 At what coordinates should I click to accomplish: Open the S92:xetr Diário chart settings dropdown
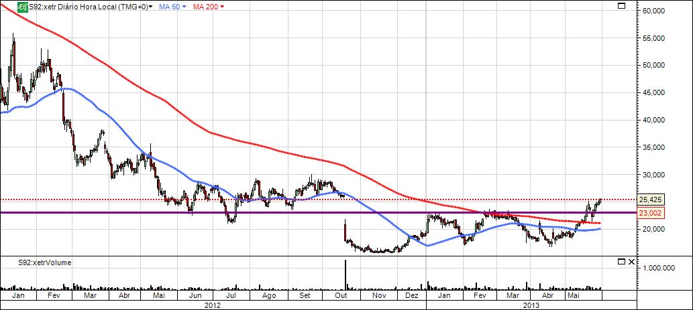151,7
